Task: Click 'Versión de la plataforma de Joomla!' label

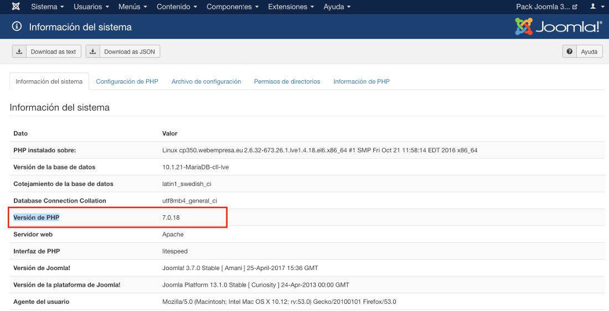Action: [x=67, y=285]
